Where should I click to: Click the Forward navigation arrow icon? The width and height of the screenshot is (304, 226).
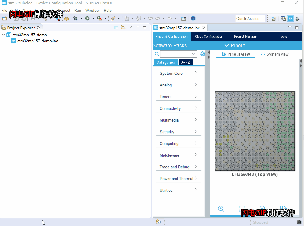pyautogui.click(x=170, y=18)
